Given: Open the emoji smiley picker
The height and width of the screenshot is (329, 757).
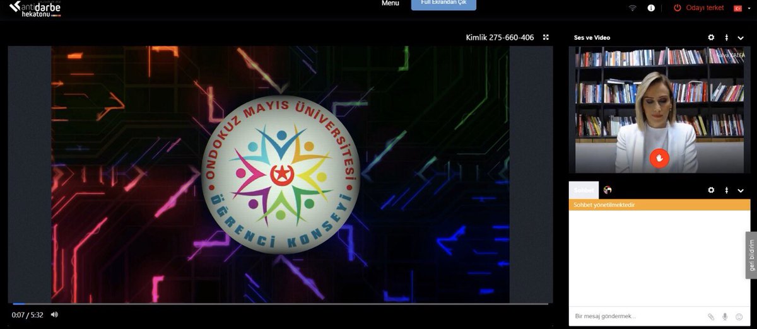Looking at the screenshot, I should (x=739, y=317).
